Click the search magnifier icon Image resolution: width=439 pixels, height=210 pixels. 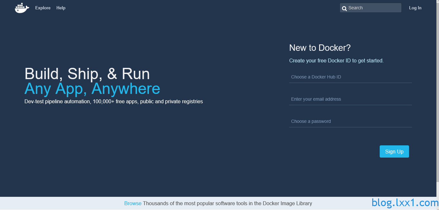click(344, 8)
